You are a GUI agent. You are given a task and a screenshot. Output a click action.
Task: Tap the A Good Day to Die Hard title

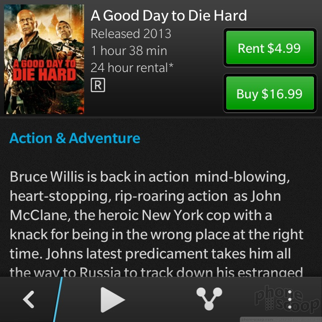169,16
